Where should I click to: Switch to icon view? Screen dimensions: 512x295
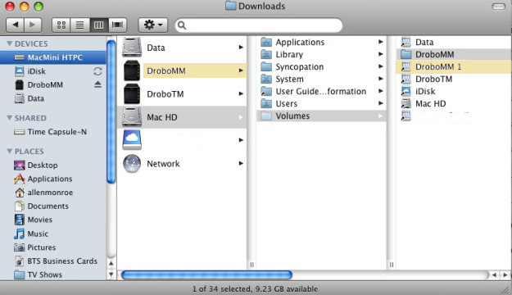point(61,25)
